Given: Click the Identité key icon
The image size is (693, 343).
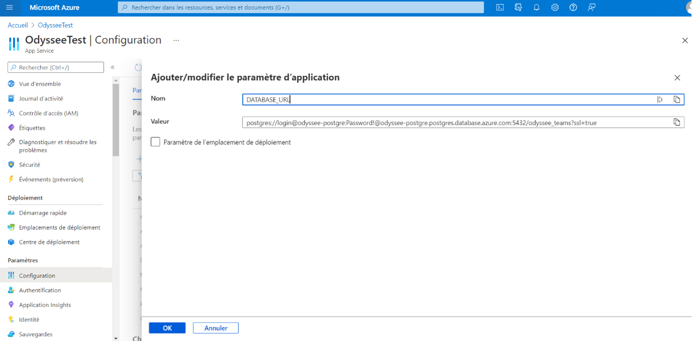Looking at the screenshot, I should point(11,319).
